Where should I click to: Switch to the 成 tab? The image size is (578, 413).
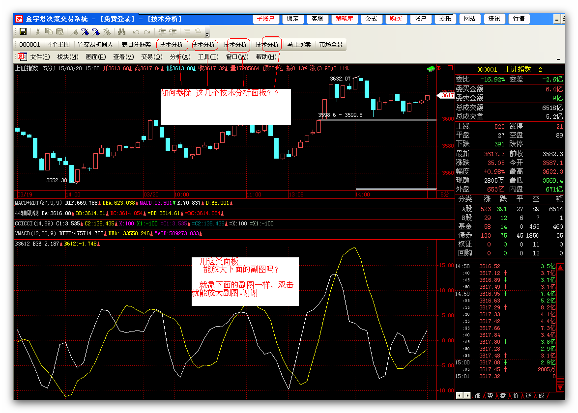542,396
